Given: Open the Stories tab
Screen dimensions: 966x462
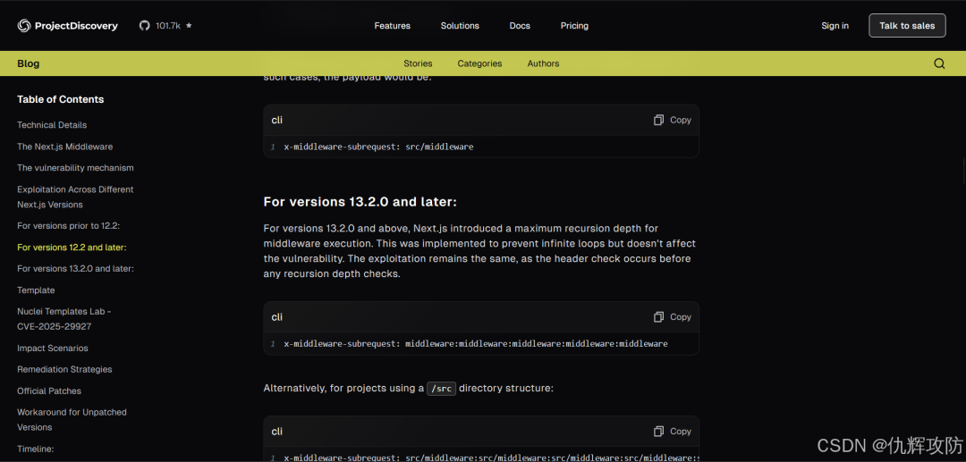Looking at the screenshot, I should pos(418,63).
